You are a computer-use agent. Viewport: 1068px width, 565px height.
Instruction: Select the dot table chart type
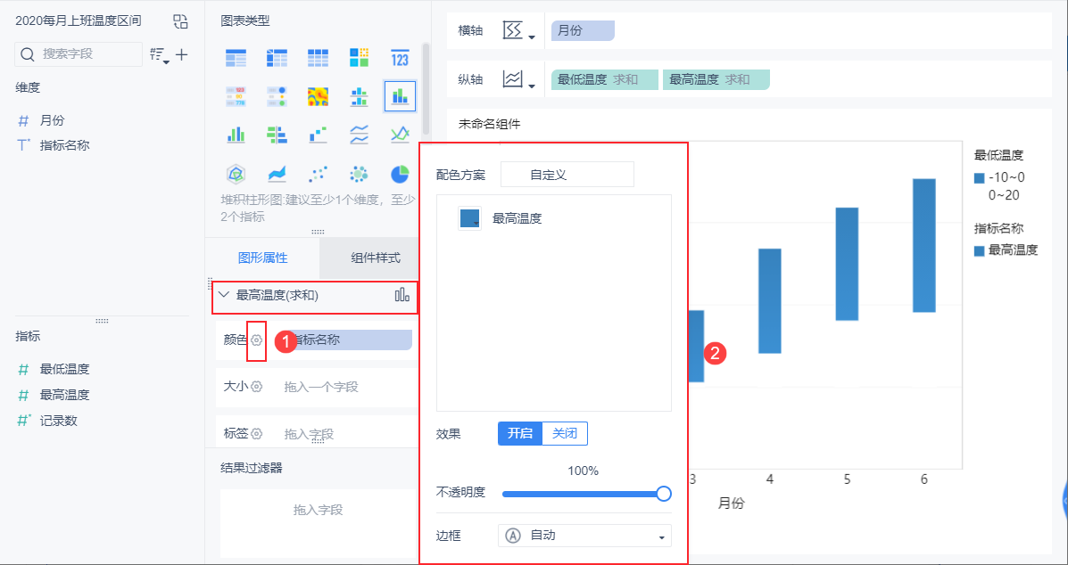pyautogui.click(x=277, y=96)
